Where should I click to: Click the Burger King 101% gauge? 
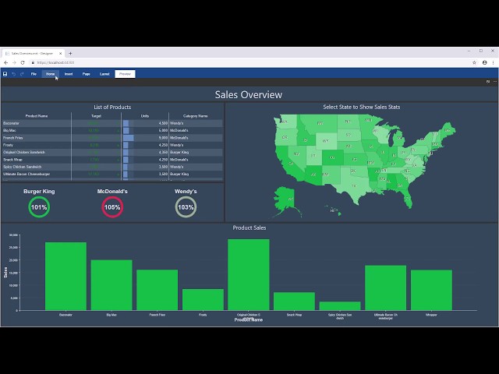[39, 207]
